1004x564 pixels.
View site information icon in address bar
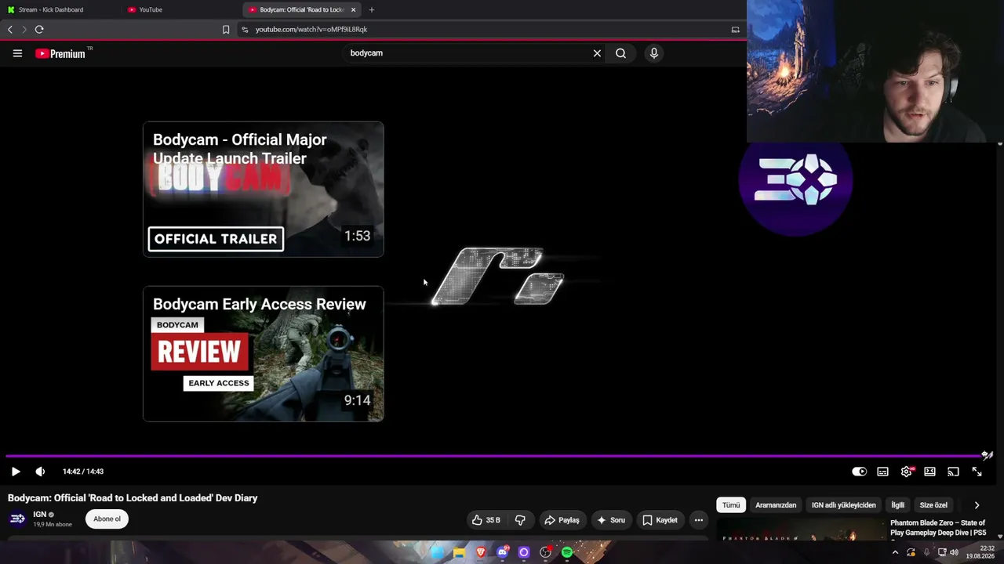coord(245,30)
